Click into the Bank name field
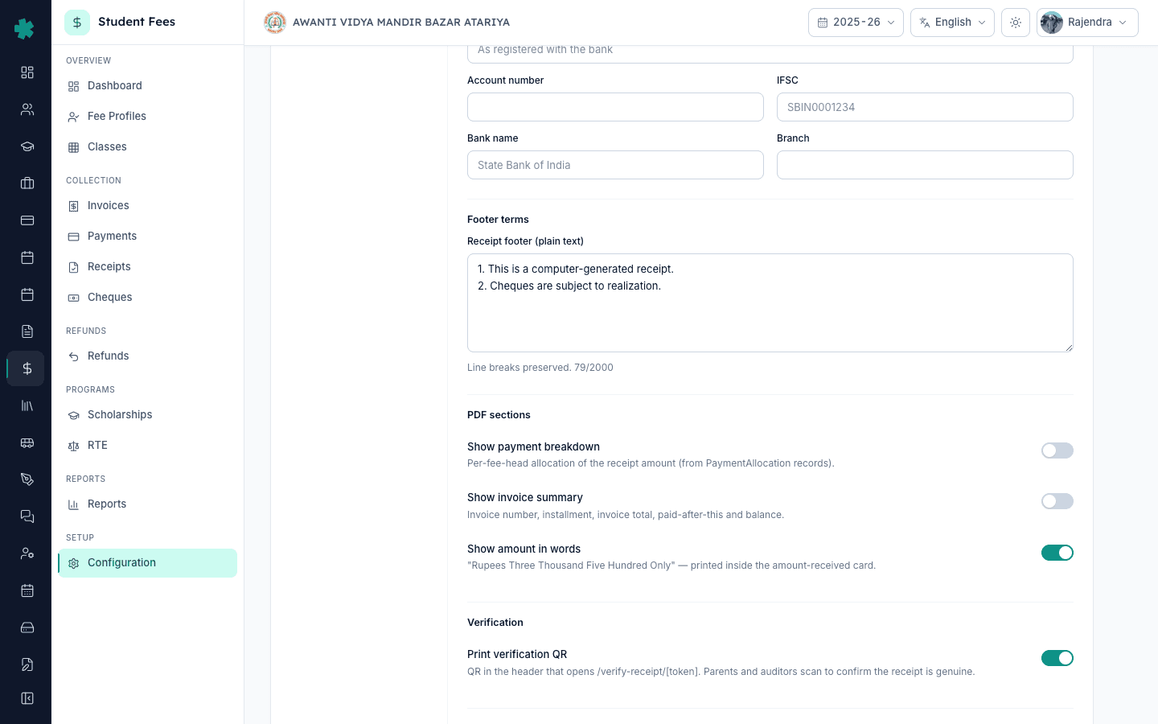The width and height of the screenshot is (1158, 724). [x=615, y=165]
